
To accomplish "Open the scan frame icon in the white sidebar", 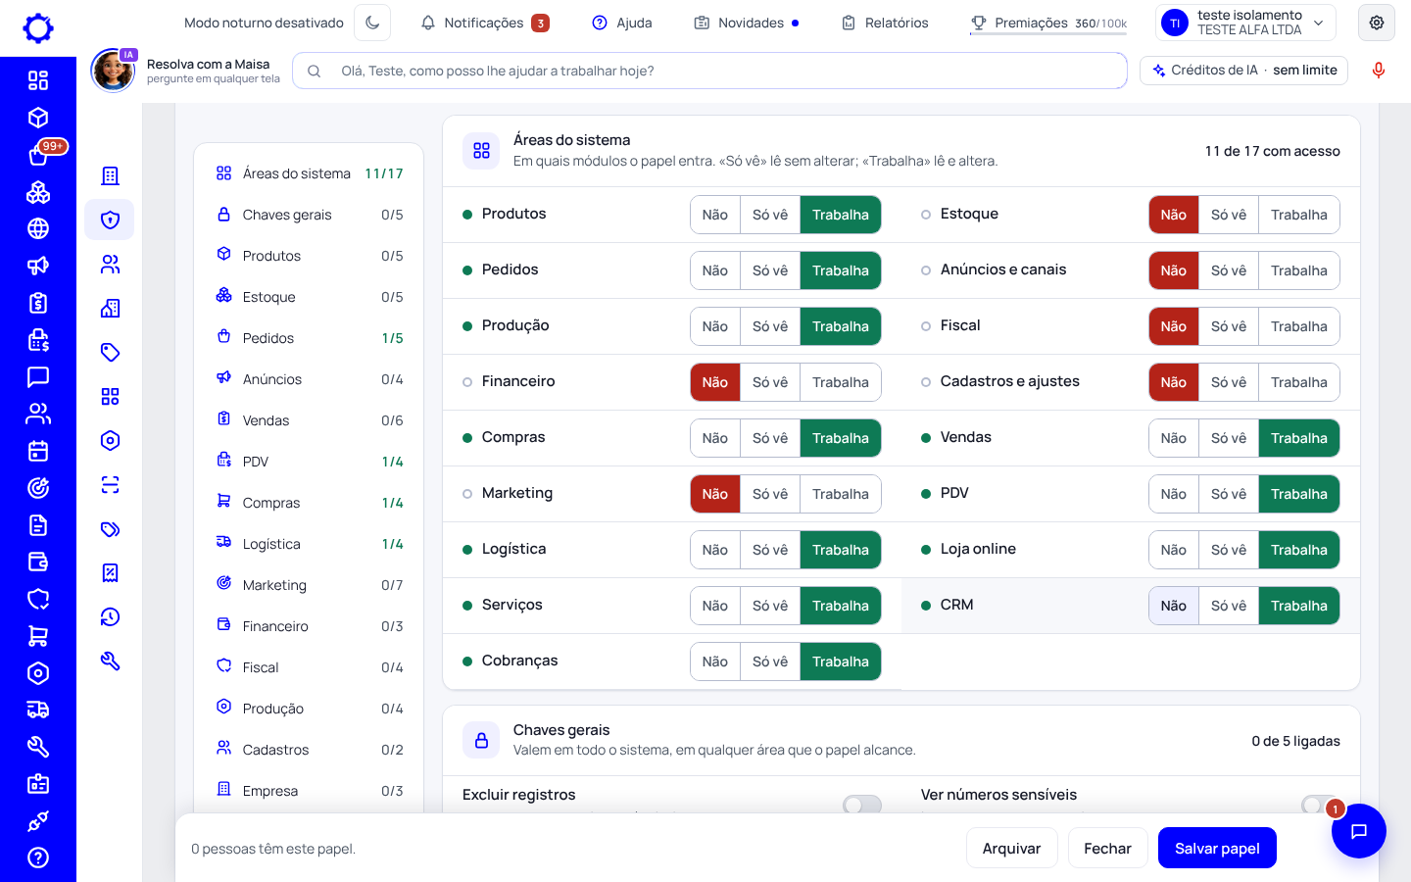I will 110,484.
